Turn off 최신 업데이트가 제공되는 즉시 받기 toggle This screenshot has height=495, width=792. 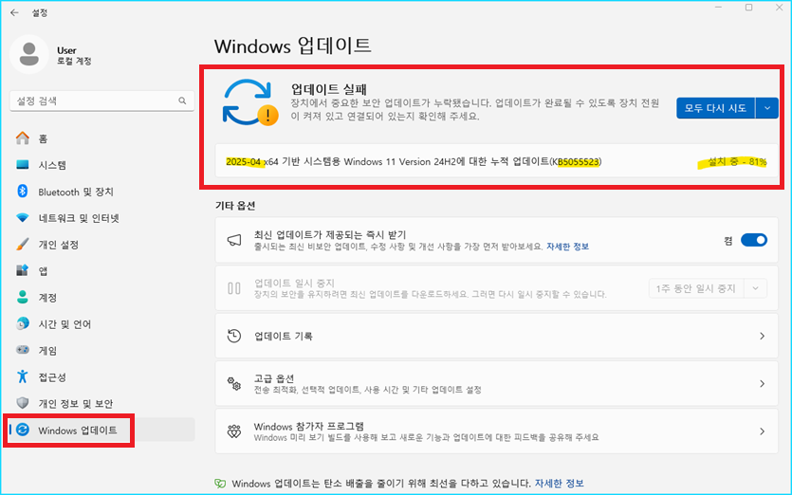[754, 240]
